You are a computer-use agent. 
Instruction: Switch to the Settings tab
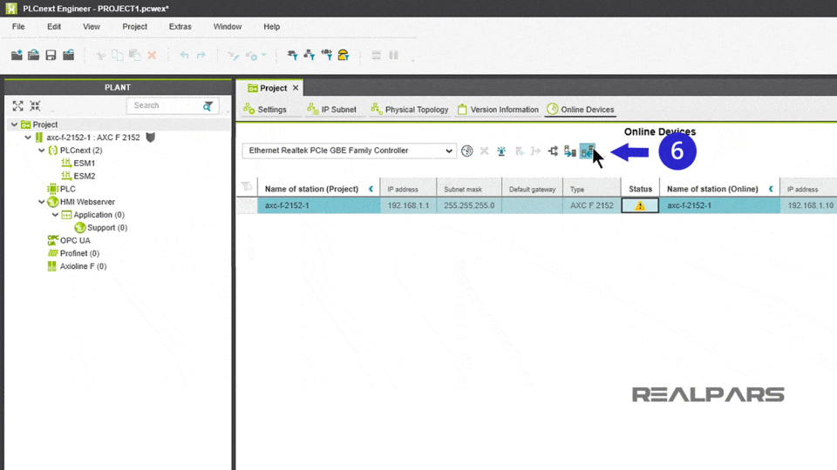tap(265, 110)
